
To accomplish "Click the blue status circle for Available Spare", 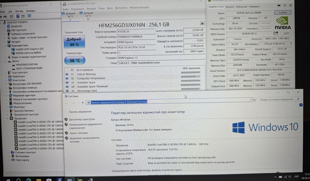I will (x=67, y=82).
